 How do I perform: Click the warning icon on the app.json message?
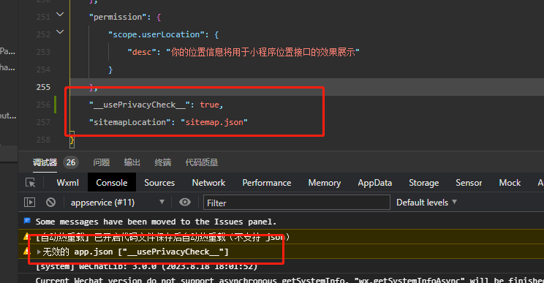[26, 251]
